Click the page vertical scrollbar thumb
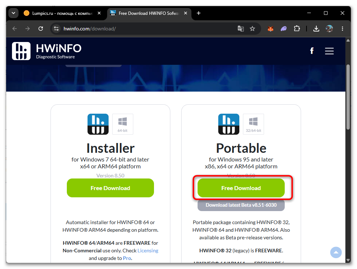The height and width of the screenshot is (269, 357). click(x=348, y=97)
